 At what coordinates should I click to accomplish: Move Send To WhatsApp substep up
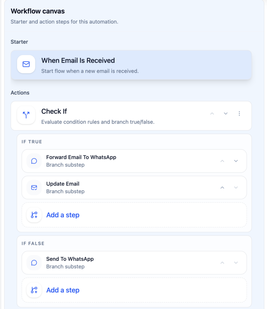(x=222, y=263)
